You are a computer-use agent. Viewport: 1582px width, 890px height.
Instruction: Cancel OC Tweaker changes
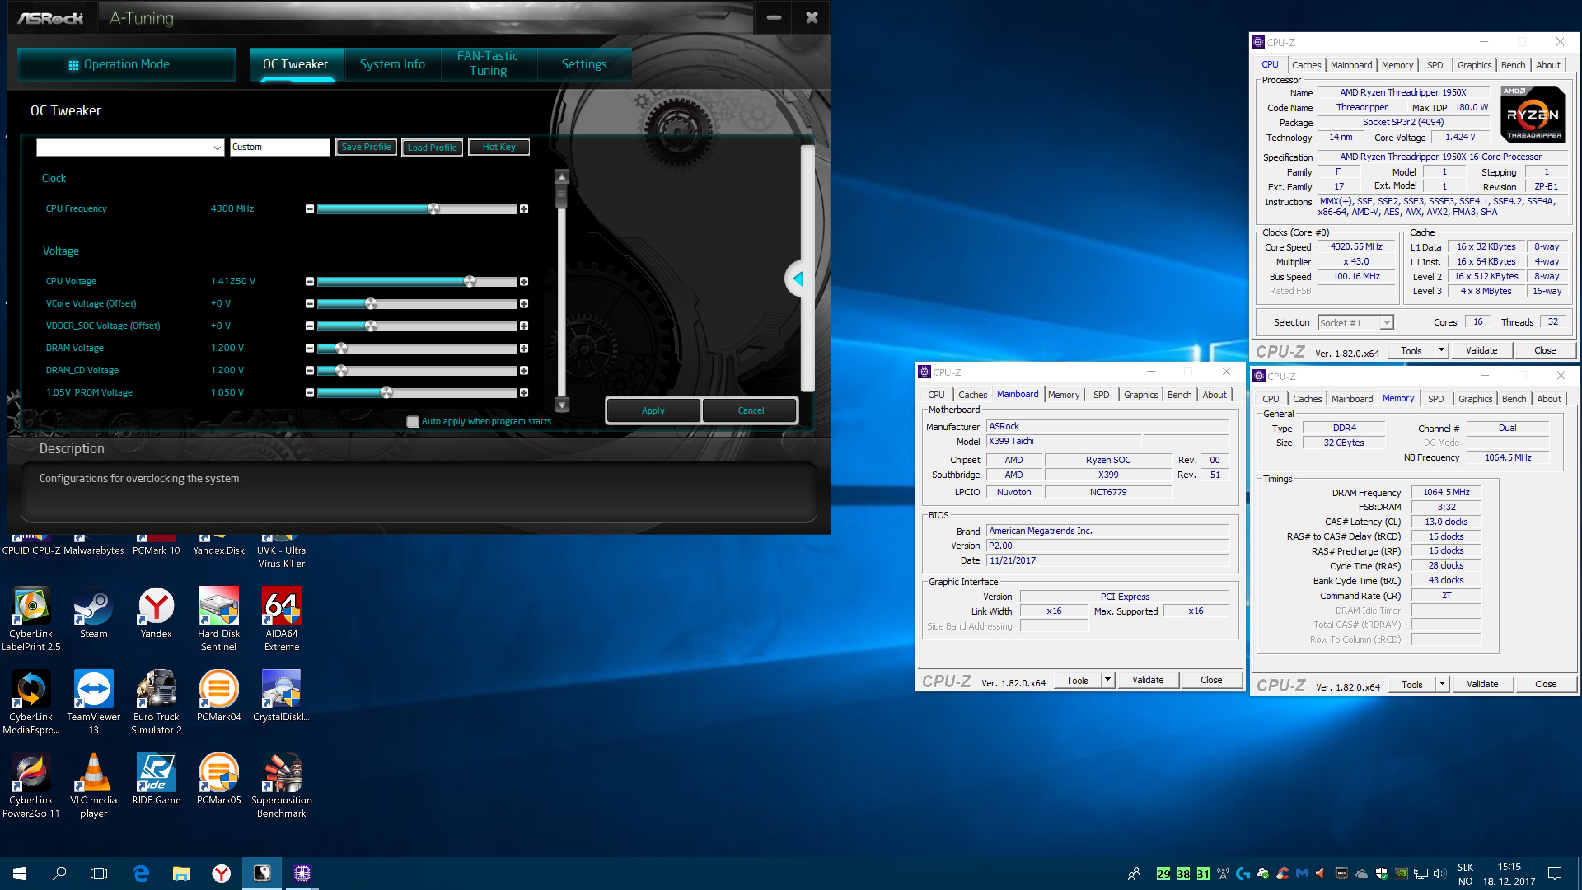click(751, 410)
